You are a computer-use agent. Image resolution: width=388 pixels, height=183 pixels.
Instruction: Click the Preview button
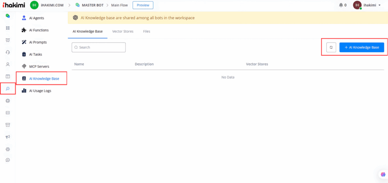(143, 5)
